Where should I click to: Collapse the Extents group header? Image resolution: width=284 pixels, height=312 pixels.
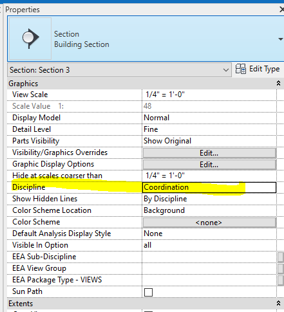[278, 303]
